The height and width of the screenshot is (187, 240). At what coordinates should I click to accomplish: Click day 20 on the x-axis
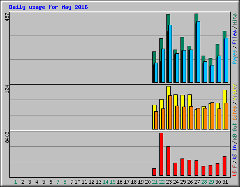tap(148, 182)
